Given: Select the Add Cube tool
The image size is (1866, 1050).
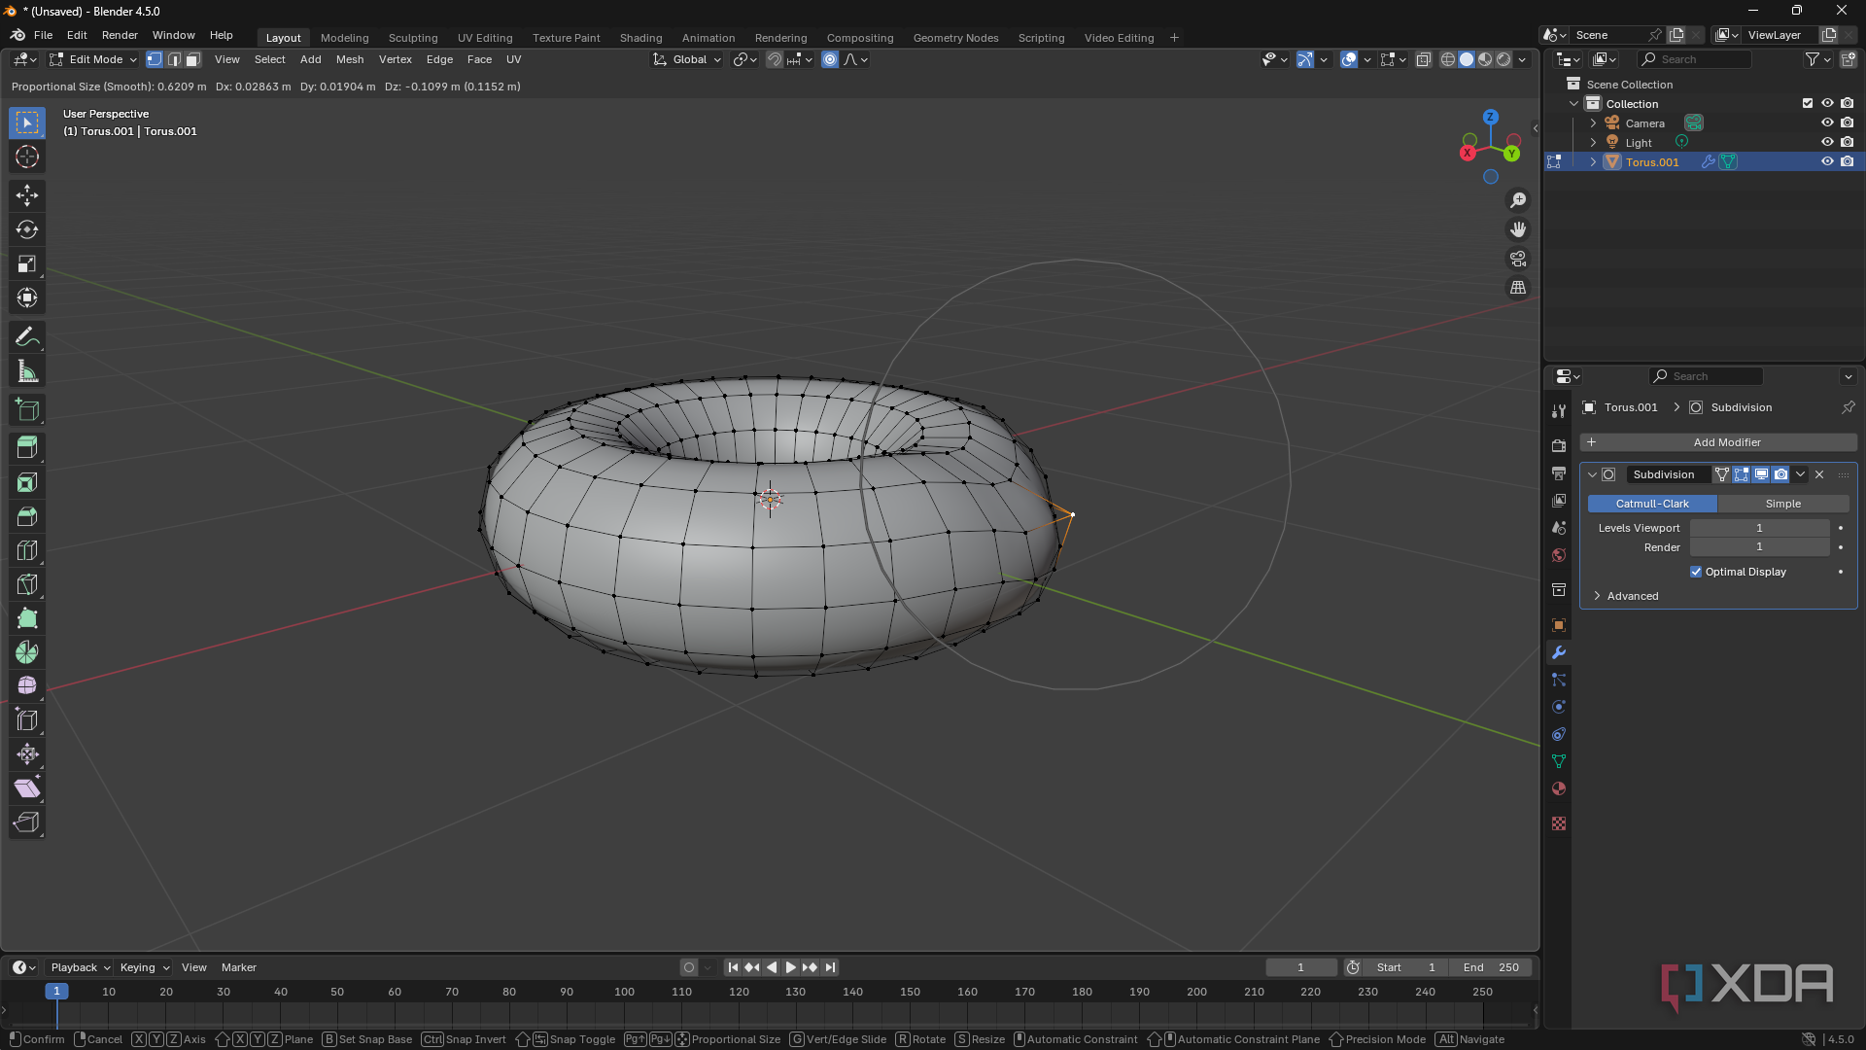Looking at the screenshot, I should [27, 410].
